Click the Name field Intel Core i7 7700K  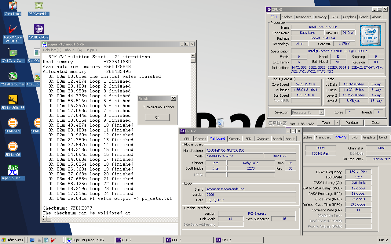click(323, 27)
